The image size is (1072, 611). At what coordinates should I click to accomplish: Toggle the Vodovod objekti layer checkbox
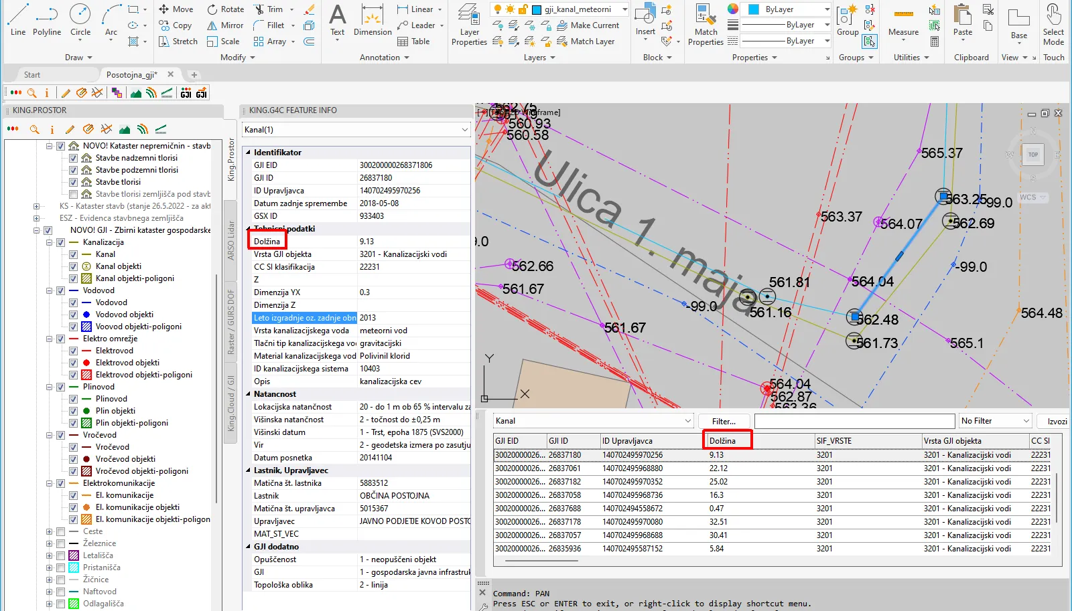click(x=74, y=315)
